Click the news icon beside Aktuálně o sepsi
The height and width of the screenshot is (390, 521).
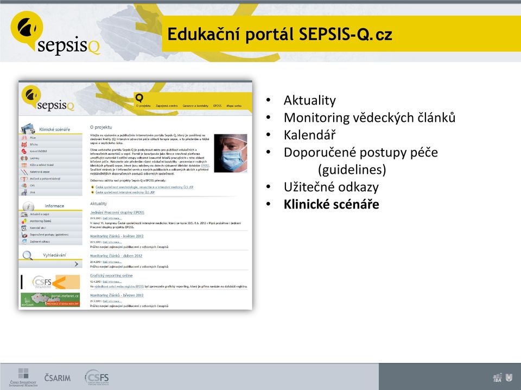(24, 214)
